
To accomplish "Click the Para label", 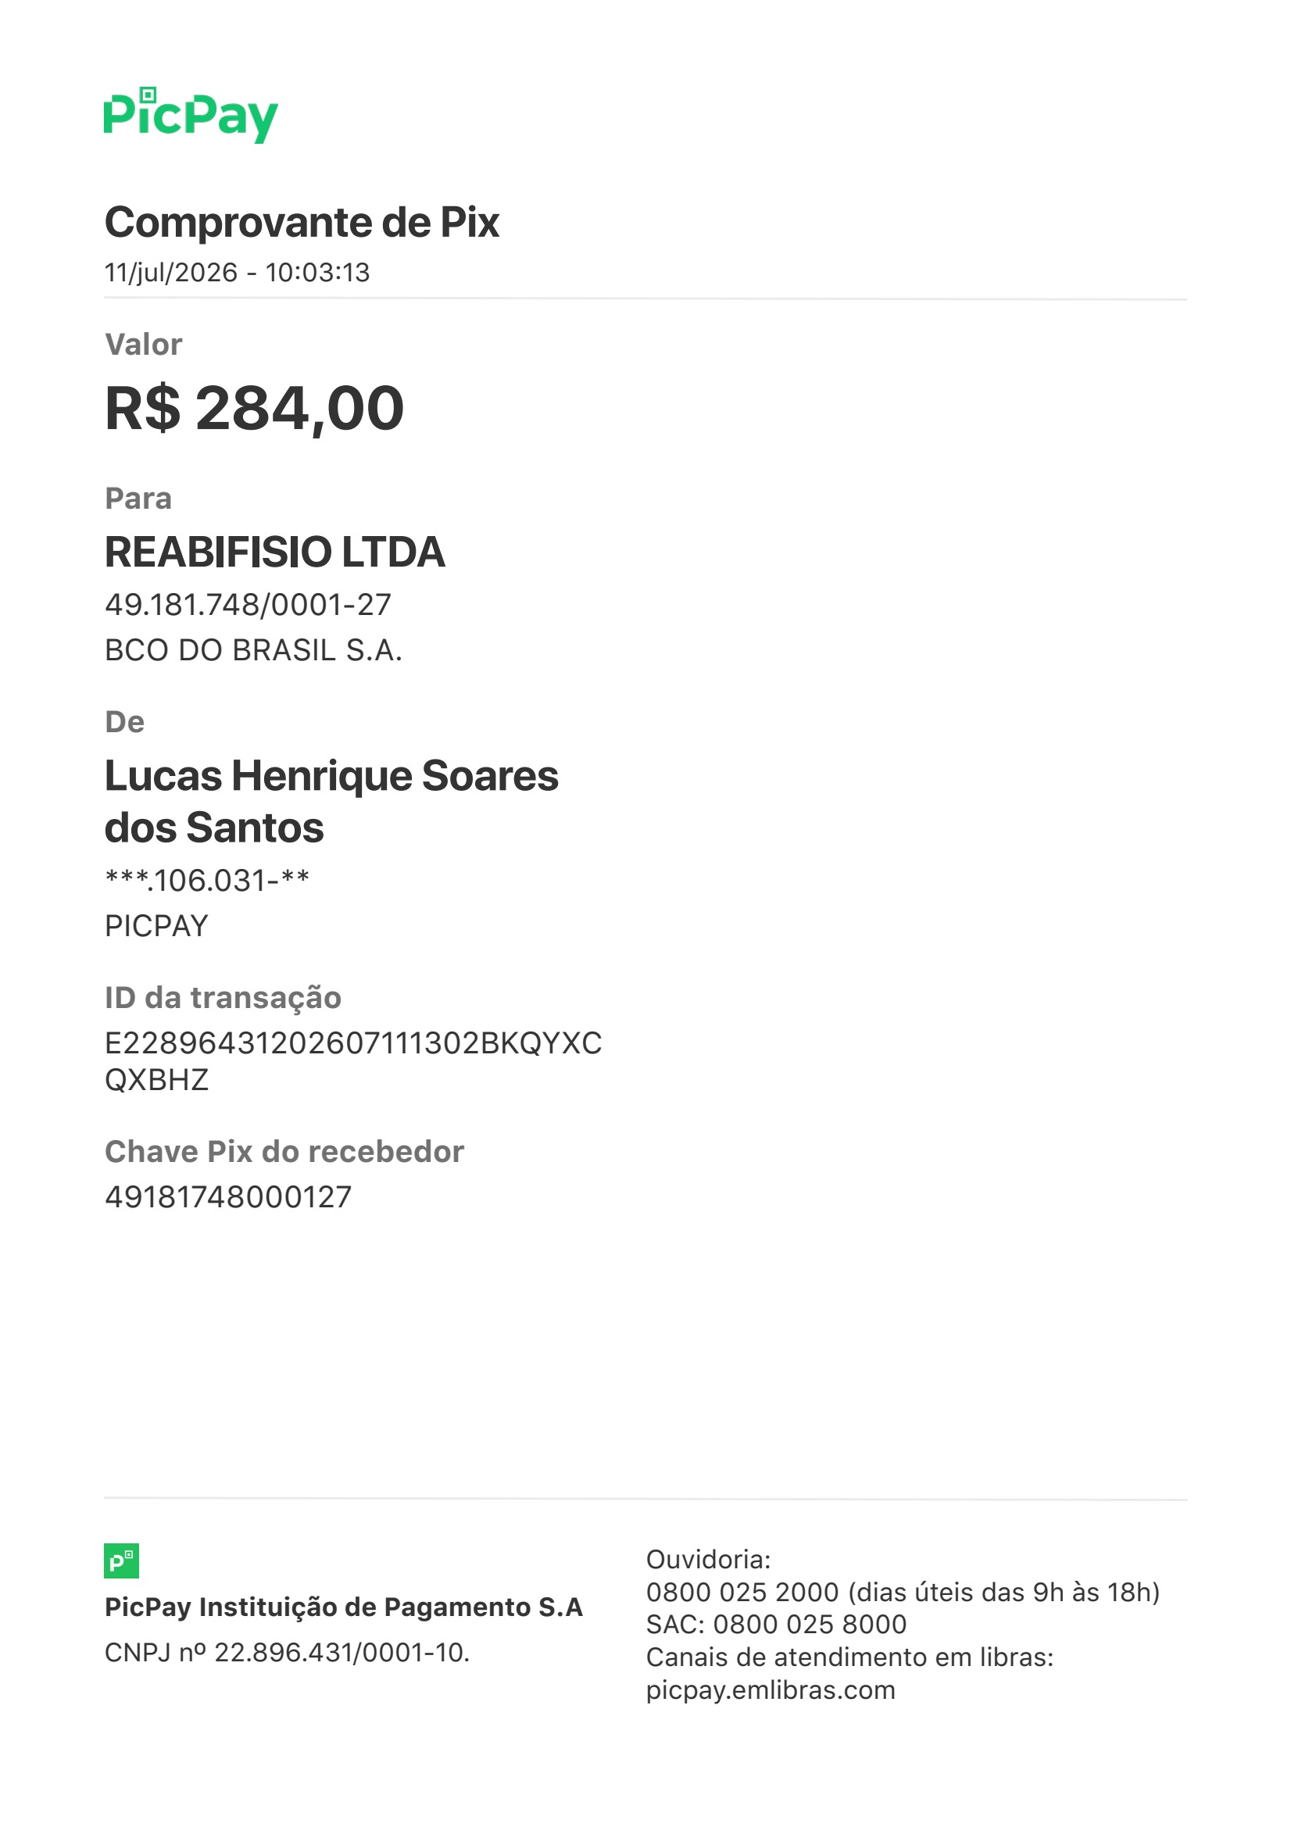I will pyautogui.click(x=138, y=498).
